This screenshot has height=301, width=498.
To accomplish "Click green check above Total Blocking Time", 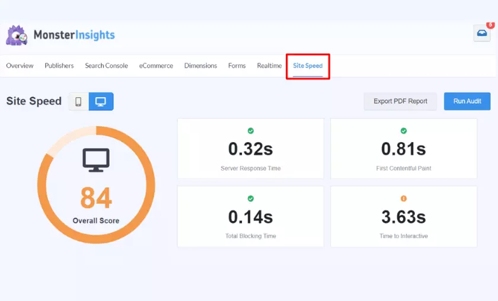I will click(x=251, y=198).
